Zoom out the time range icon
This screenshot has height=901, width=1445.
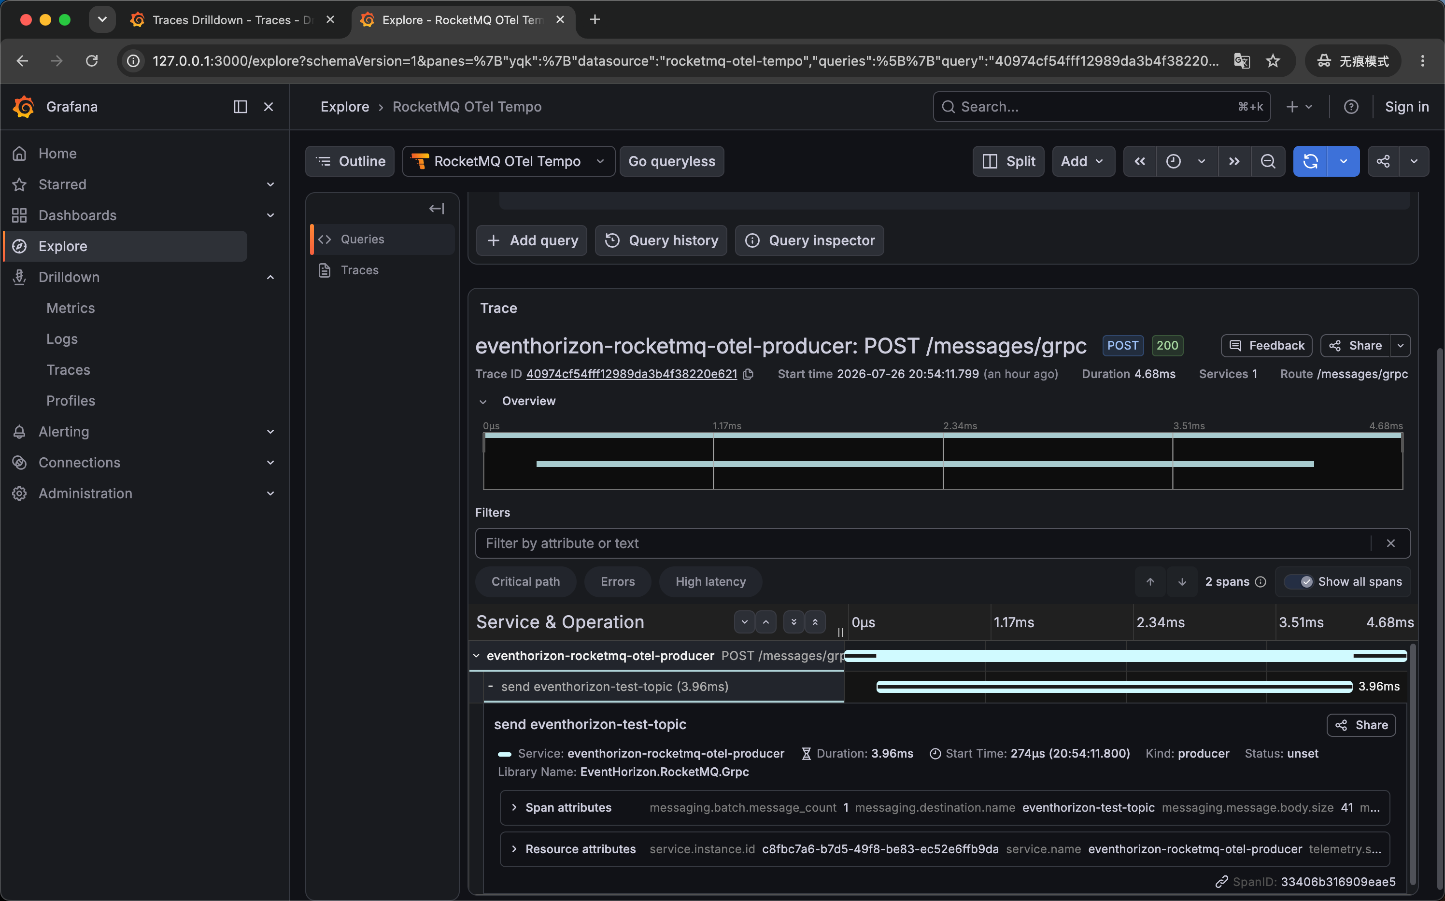[1268, 161]
